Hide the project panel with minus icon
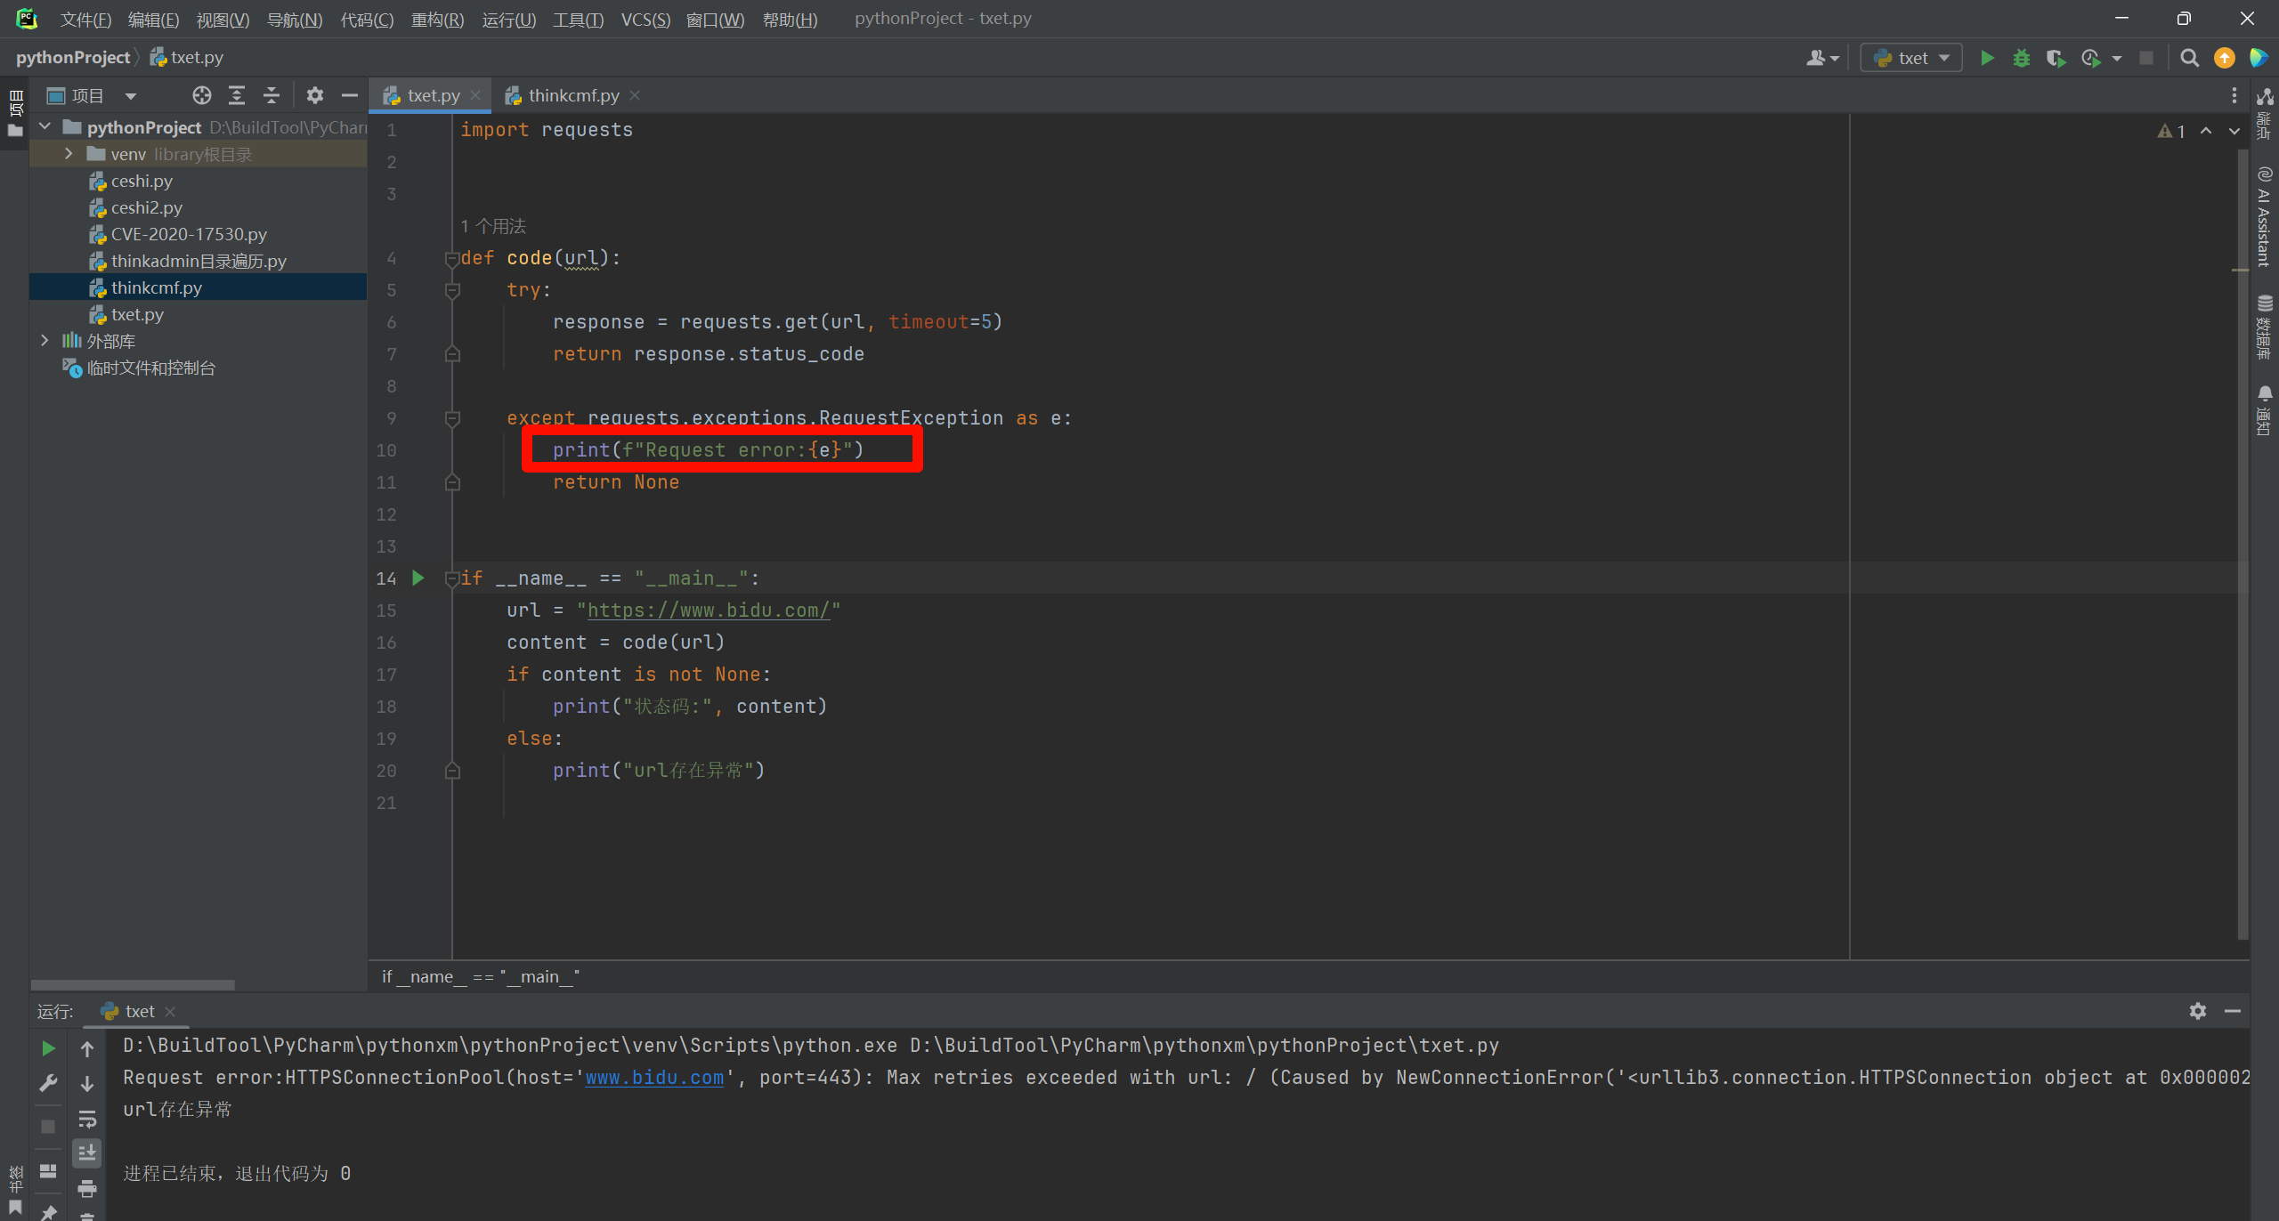The width and height of the screenshot is (2279, 1221). [x=350, y=95]
